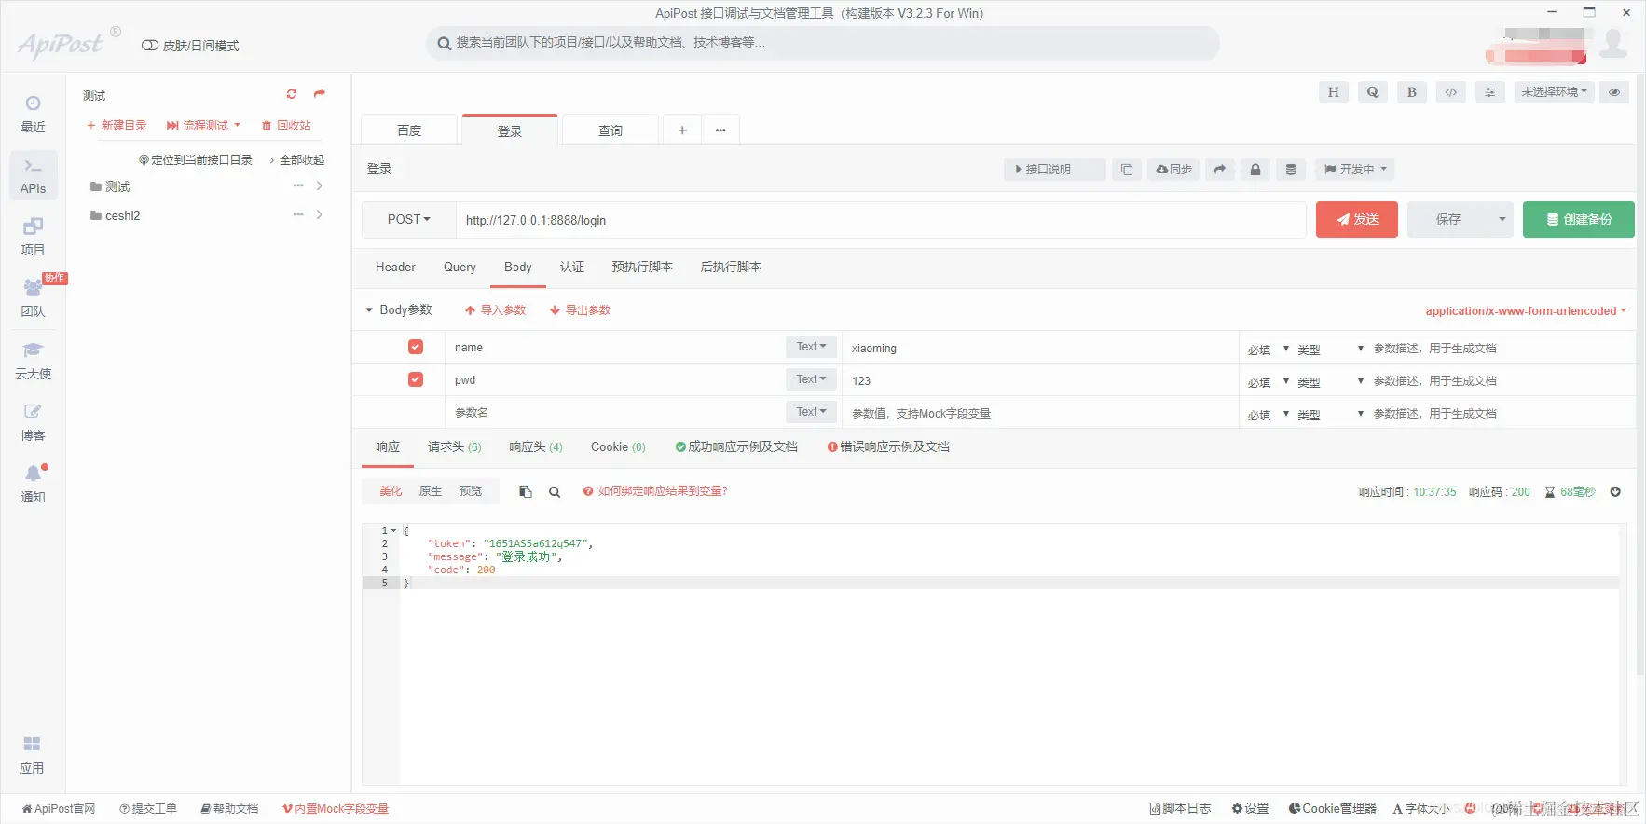Copy the 登录 interface with the duplicate icon
1646x824 pixels.
coord(1127,170)
